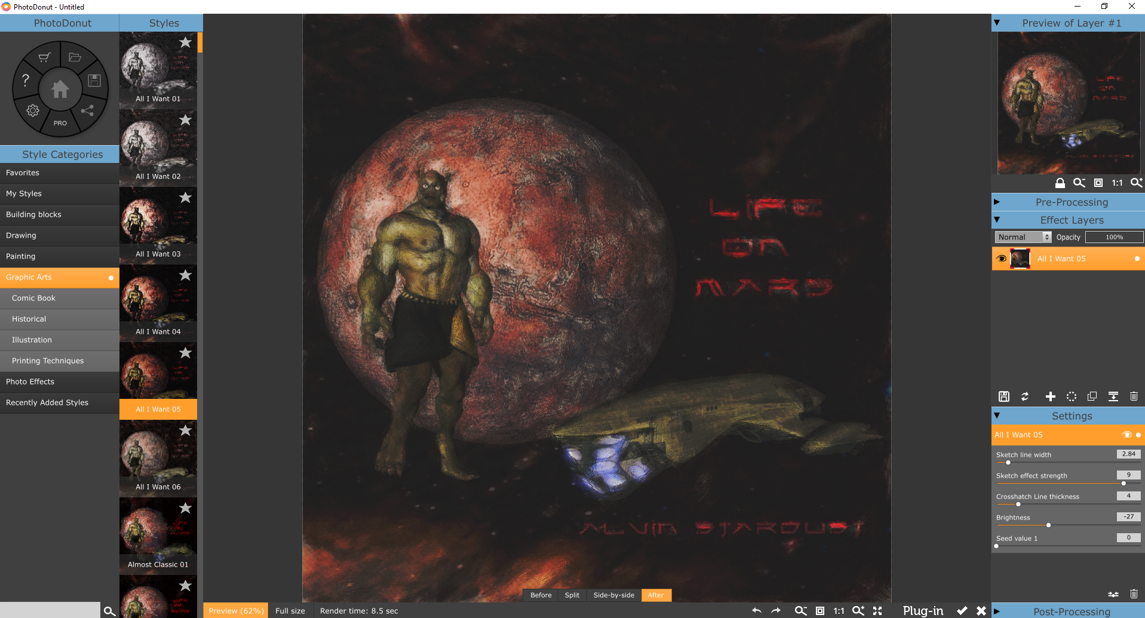Duplicate the selected effect layer
The image size is (1145, 618).
(1092, 396)
